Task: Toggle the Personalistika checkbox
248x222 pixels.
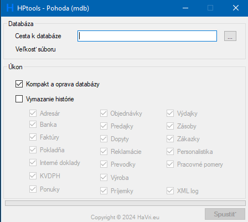Action: [170, 152]
